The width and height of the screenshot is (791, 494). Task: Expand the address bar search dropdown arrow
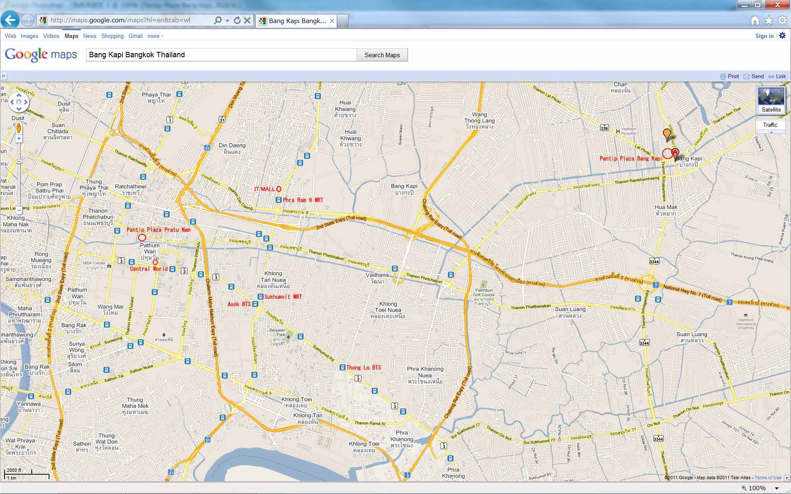pyautogui.click(x=227, y=20)
